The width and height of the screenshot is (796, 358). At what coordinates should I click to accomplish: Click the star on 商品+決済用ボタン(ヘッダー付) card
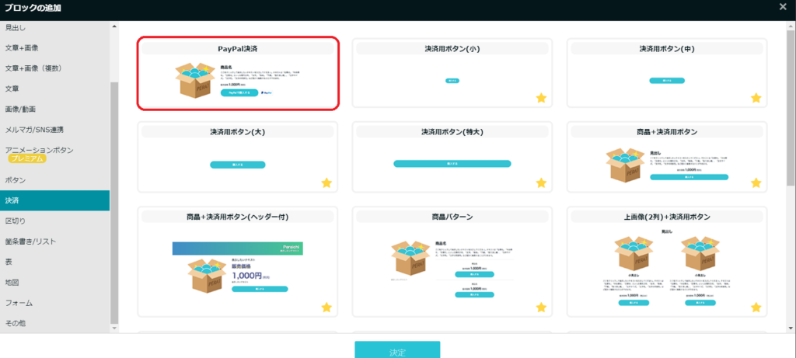(326, 308)
